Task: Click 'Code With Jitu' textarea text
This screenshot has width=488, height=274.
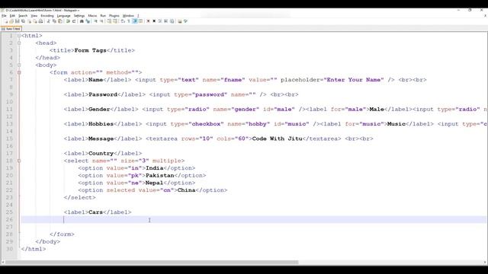Action: pyautogui.click(x=278, y=139)
